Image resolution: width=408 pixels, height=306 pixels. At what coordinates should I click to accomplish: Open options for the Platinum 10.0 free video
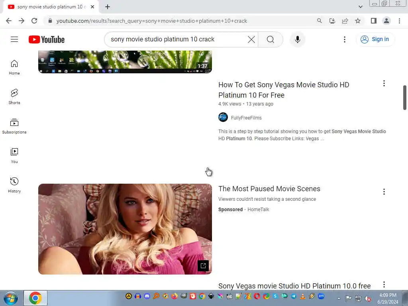384,284
